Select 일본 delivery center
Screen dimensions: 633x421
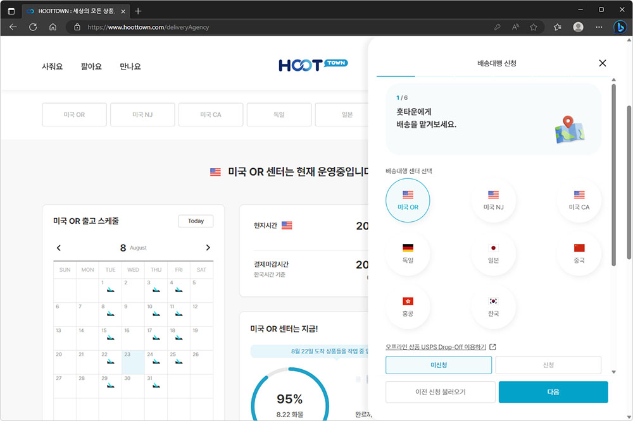(493, 253)
